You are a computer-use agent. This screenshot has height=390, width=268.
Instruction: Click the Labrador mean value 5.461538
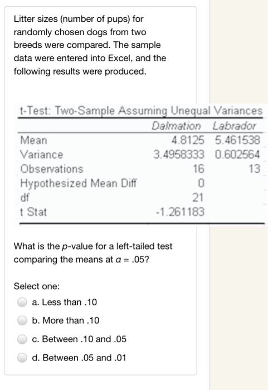pyautogui.click(x=237, y=140)
